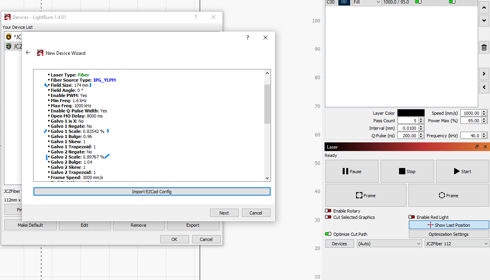Disable the Optimize Cut Path switch
This screenshot has width=490, height=280.
click(x=328, y=234)
